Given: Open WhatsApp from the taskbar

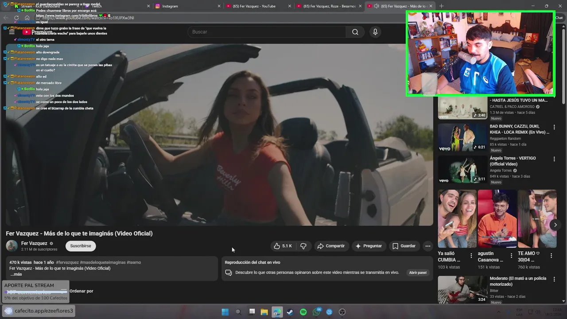Looking at the screenshot, I should point(316,312).
